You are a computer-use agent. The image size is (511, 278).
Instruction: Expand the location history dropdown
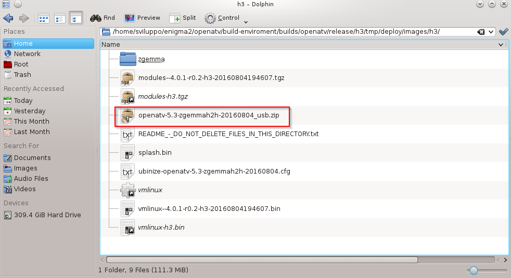click(x=491, y=32)
